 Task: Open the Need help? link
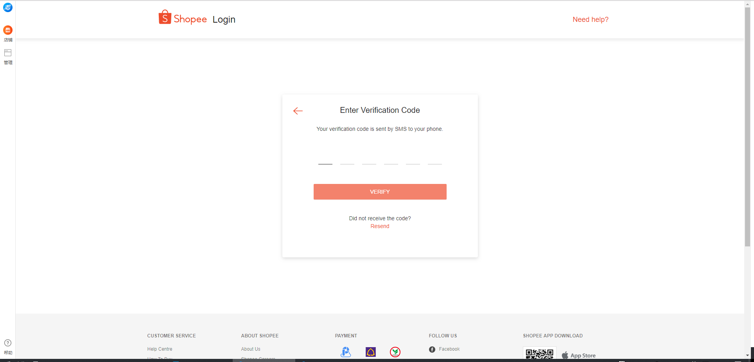[591, 20]
